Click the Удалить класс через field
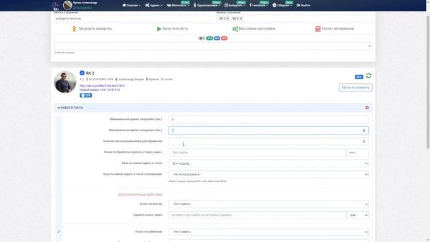The width and height of the screenshot is (430, 242). point(257,215)
